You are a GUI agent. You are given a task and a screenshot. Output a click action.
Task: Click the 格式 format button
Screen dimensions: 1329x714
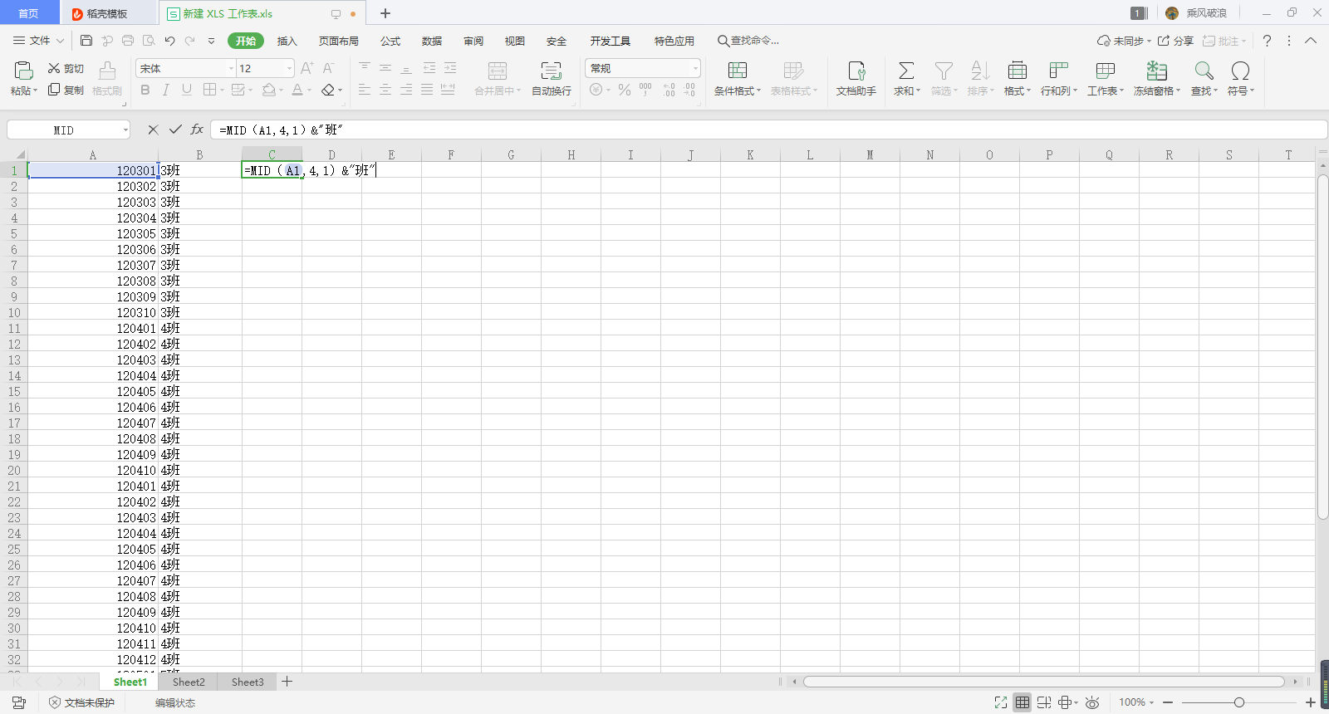click(x=1017, y=78)
